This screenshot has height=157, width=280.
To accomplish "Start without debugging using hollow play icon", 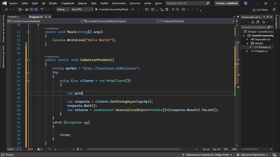I will pyautogui.click(x=133, y=10).
